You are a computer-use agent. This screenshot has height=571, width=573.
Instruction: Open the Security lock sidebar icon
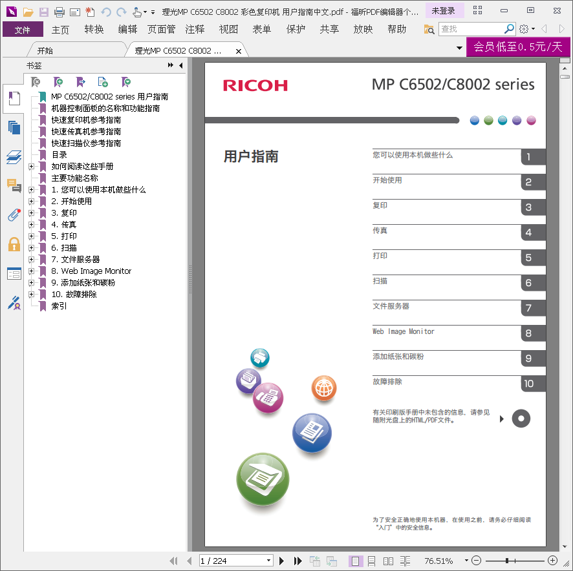click(14, 244)
